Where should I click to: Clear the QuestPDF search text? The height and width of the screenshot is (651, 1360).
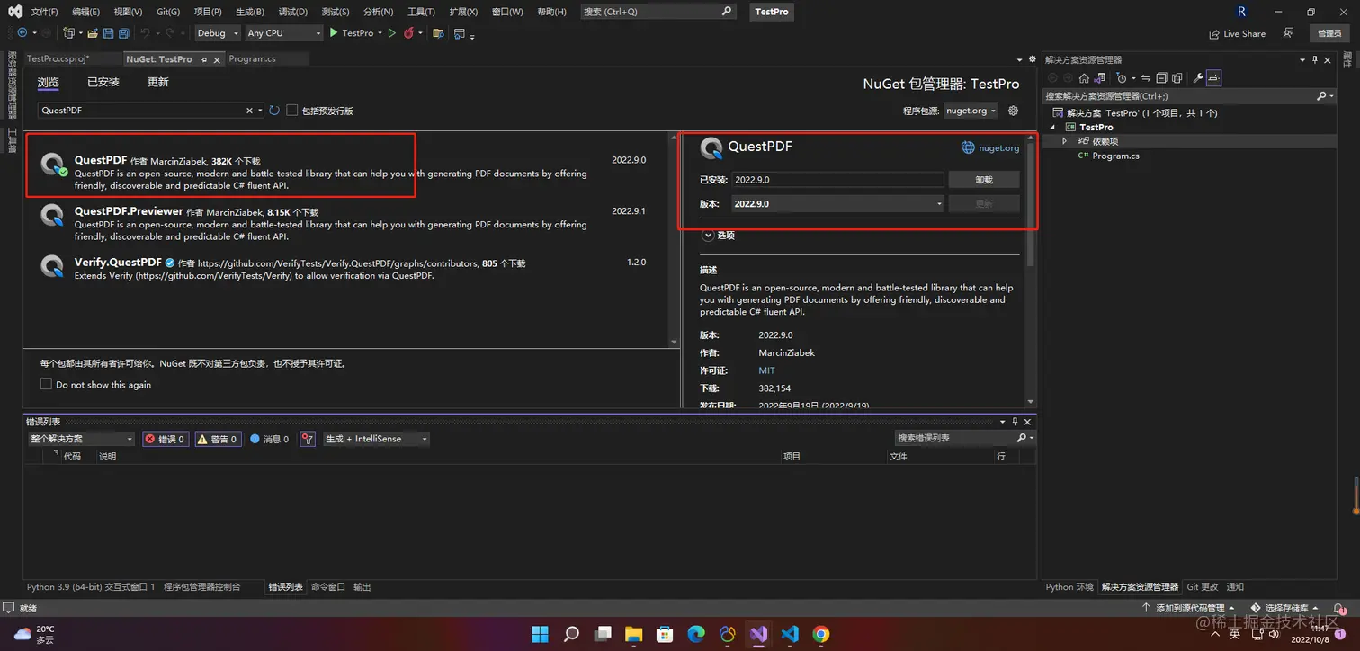click(x=250, y=111)
